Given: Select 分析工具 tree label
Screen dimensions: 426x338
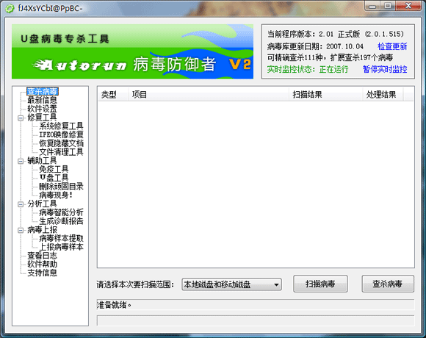Looking at the screenshot, I should (42, 204).
